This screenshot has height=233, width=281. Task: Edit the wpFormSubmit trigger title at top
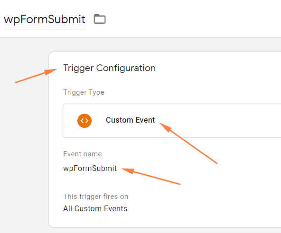(x=45, y=19)
